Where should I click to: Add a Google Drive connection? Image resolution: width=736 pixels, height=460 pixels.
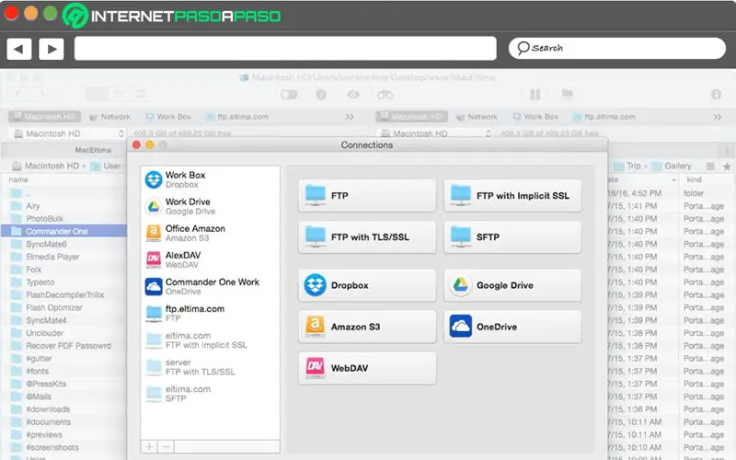512,285
